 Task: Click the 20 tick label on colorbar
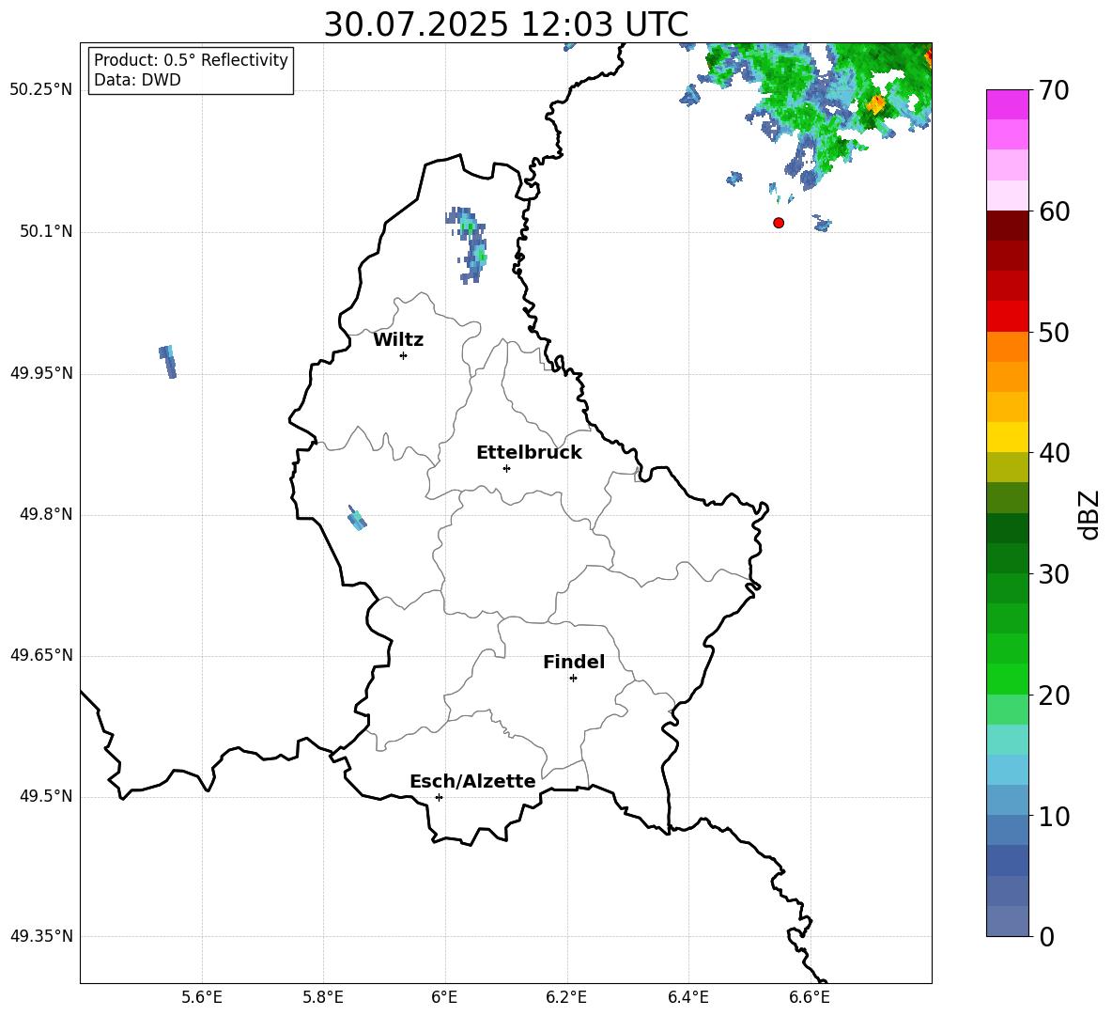point(1053,696)
